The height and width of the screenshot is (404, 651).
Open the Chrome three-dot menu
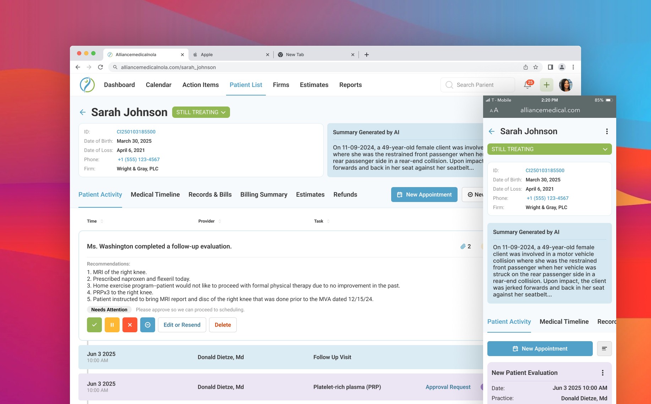pos(573,67)
